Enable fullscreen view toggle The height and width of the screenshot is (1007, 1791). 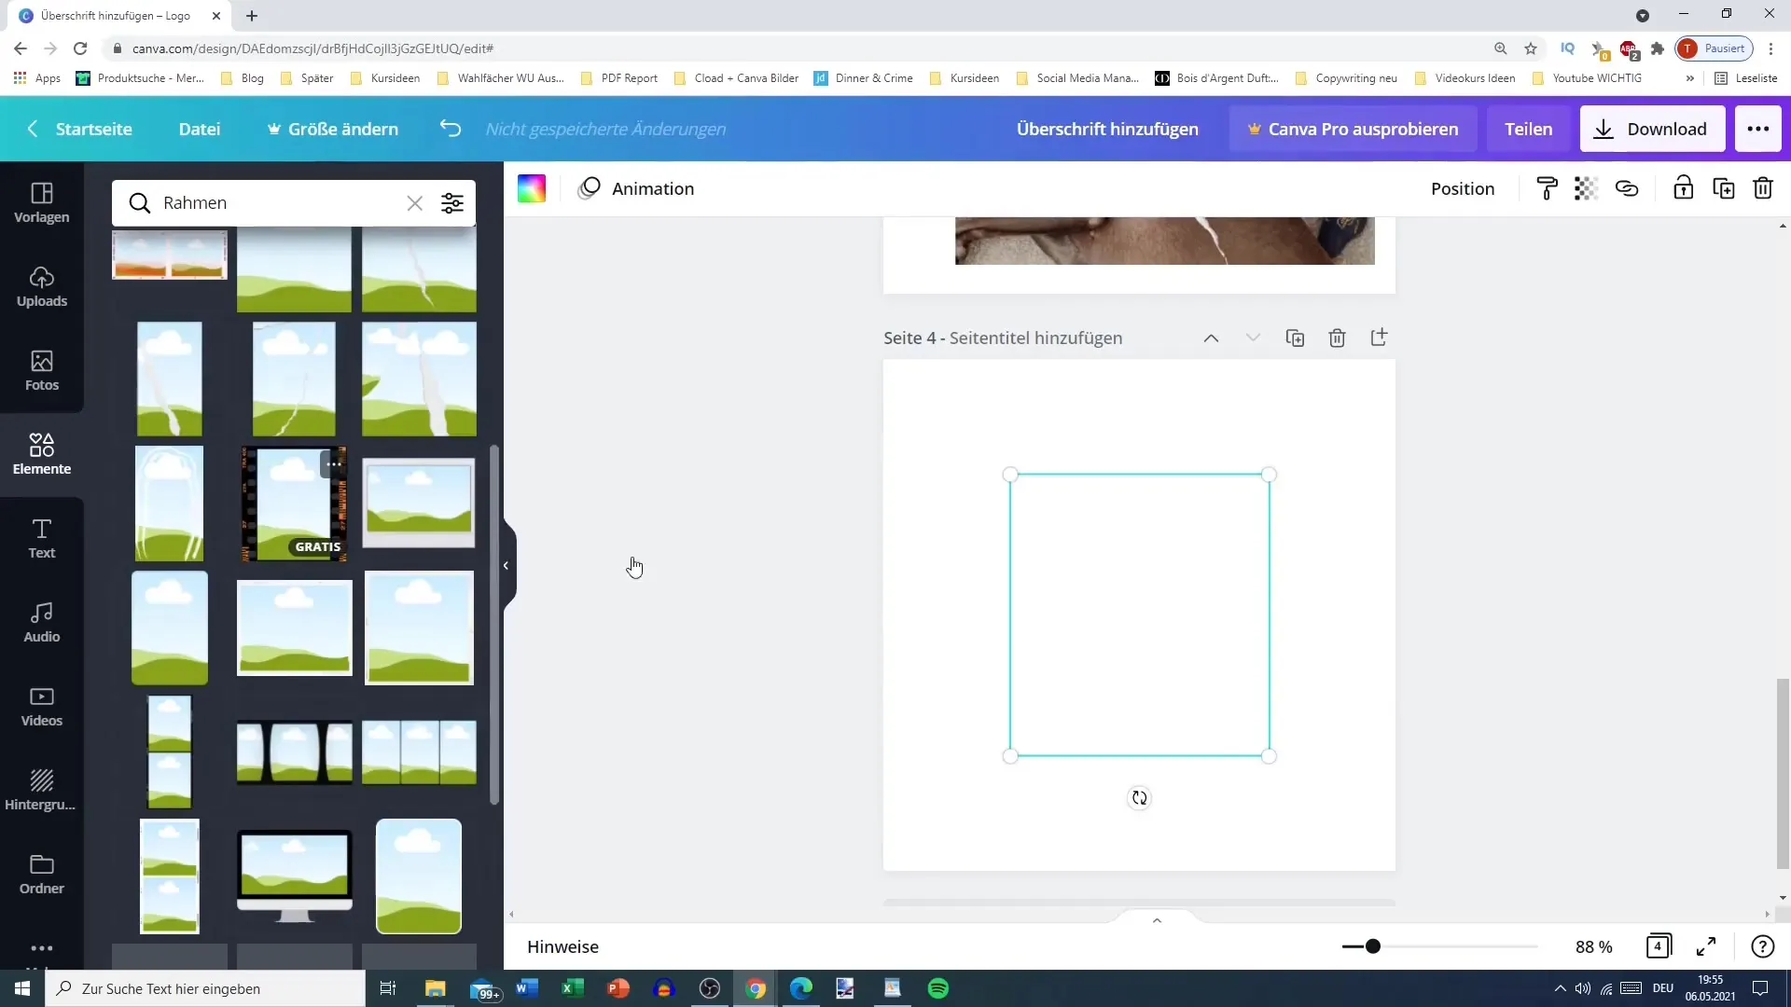pyautogui.click(x=1709, y=945)
